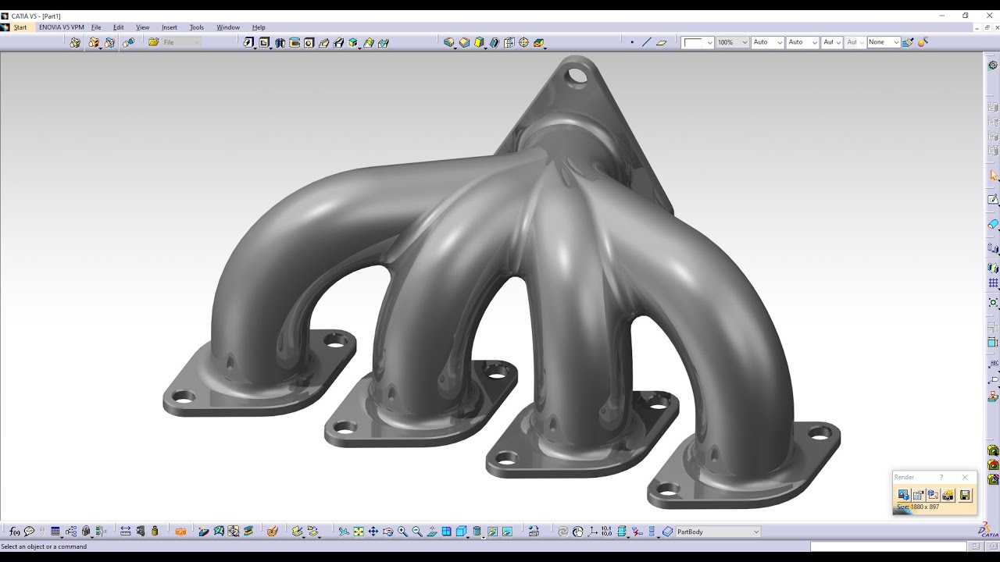
Task: Click the Shaft revolve icon
Action: coord(280,42)
